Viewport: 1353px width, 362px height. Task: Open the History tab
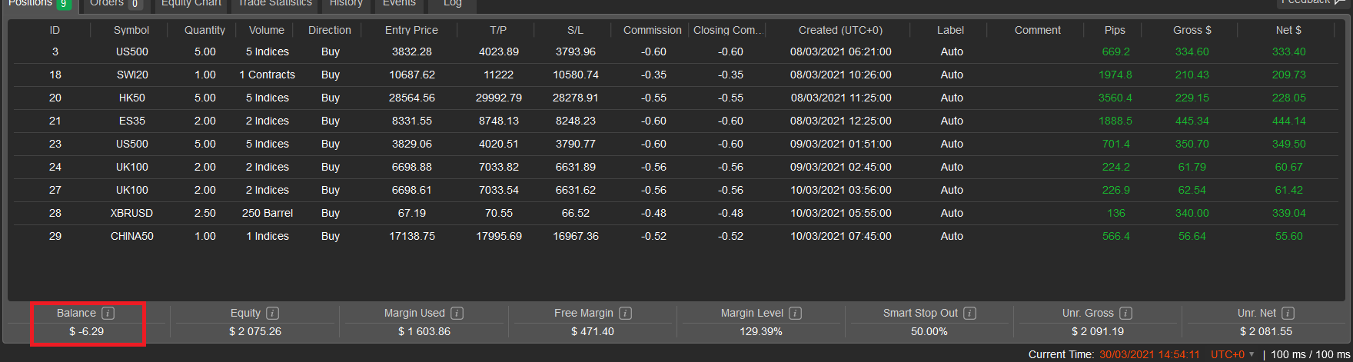(x=346, y=4)
